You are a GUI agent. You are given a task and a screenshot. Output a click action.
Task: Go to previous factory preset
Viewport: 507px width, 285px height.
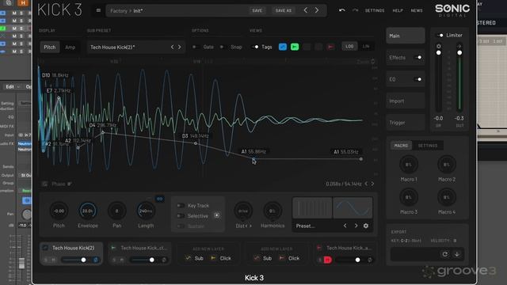(305, 10)
